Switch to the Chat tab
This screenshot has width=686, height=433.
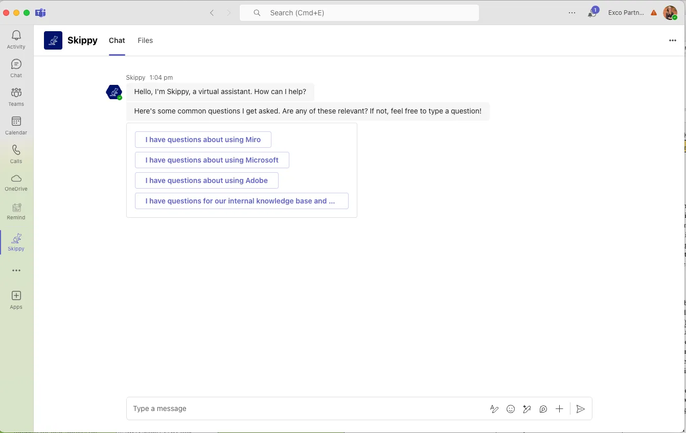117,40
